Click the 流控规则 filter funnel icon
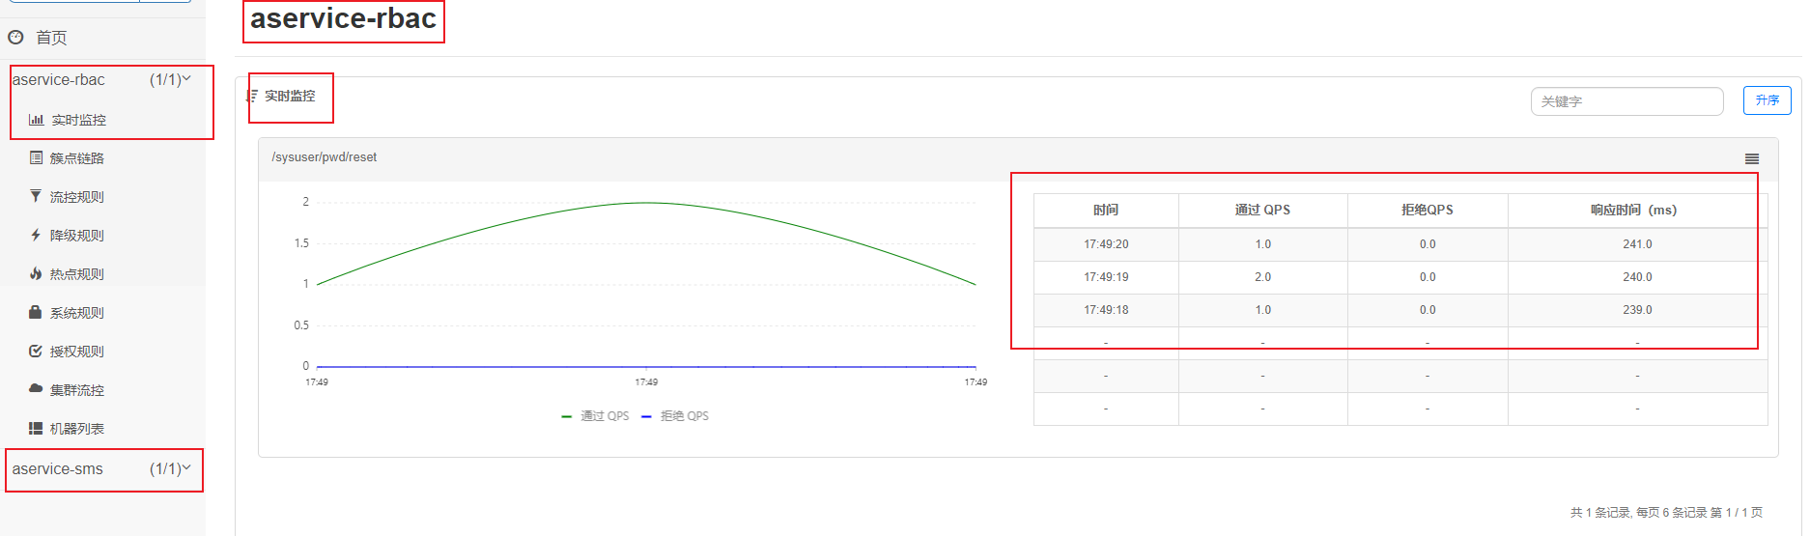 click(36, 196)
